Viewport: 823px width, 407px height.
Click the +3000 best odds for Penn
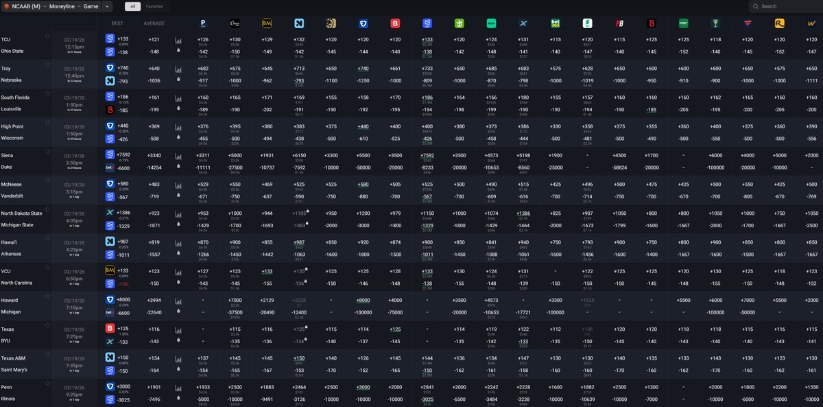(x=123, y=386)
